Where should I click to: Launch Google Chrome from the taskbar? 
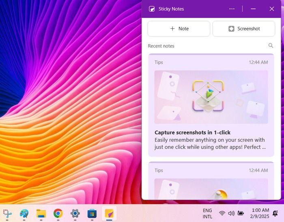58,214
